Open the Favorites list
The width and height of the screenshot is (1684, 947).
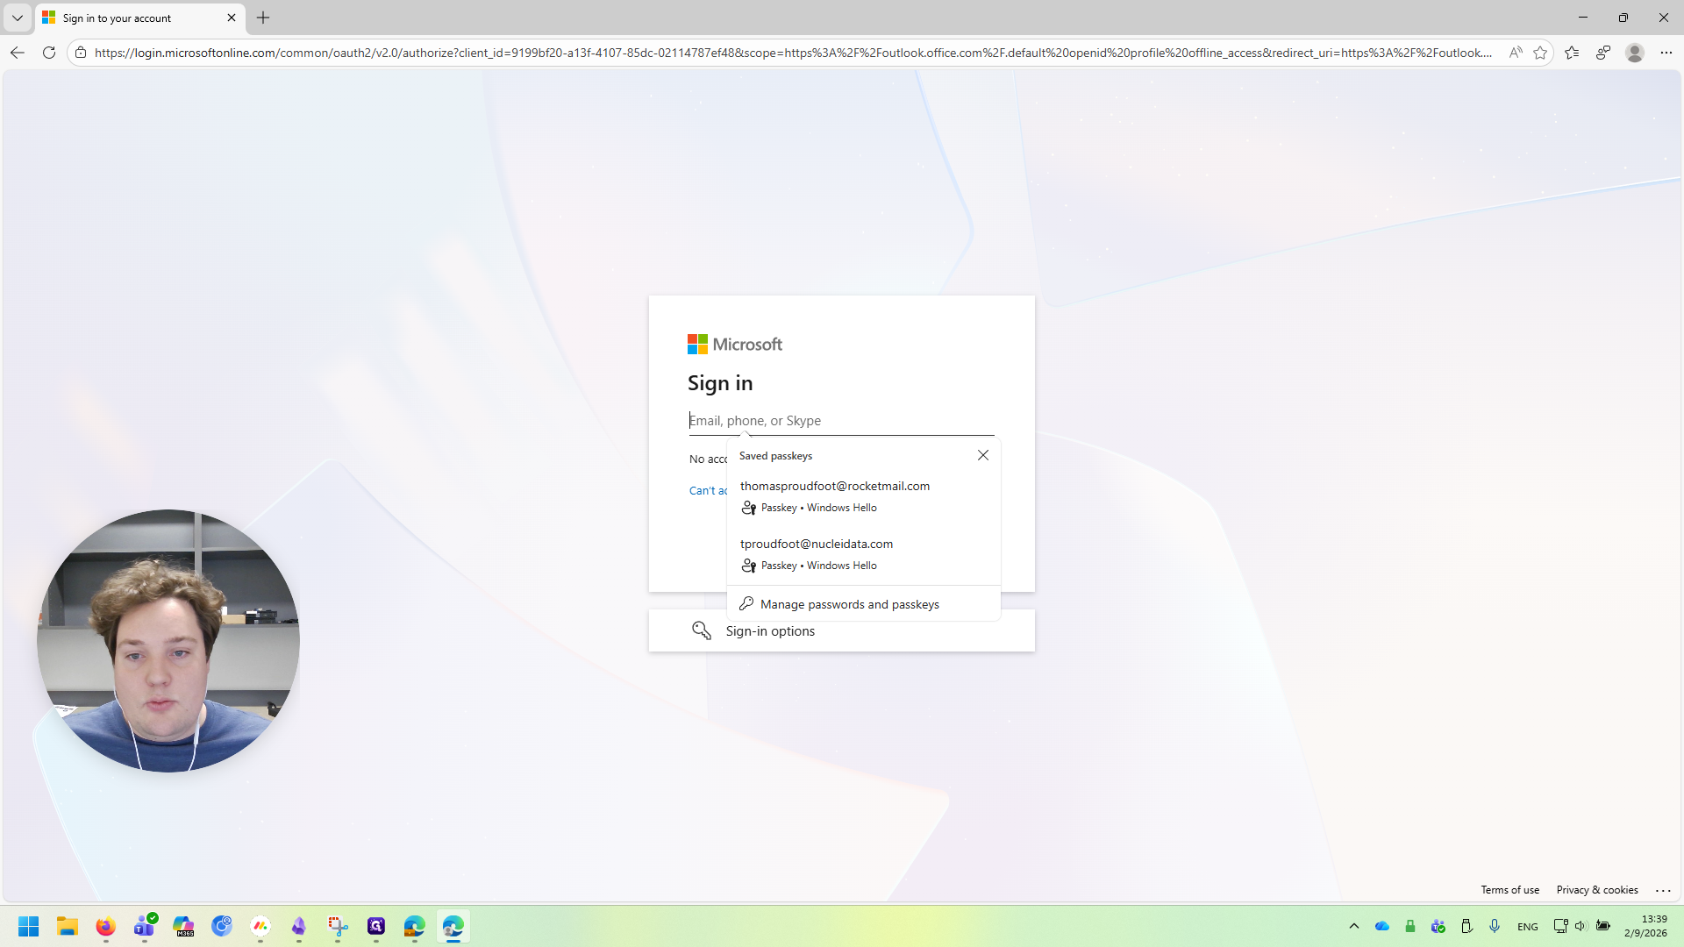click(x=1572, y=53)
